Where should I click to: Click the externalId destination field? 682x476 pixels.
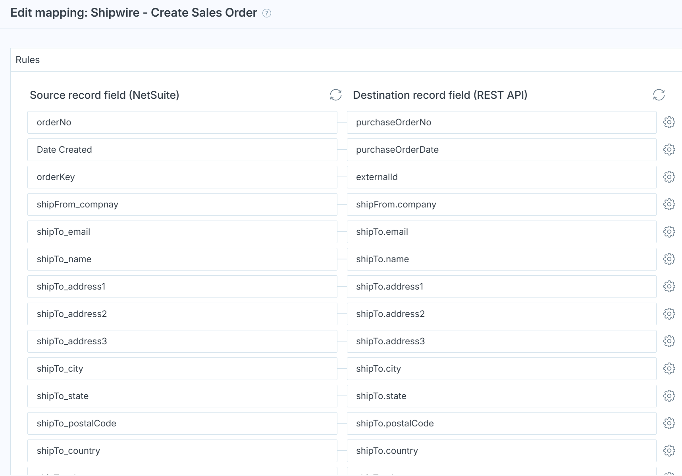tap(501, 177)
